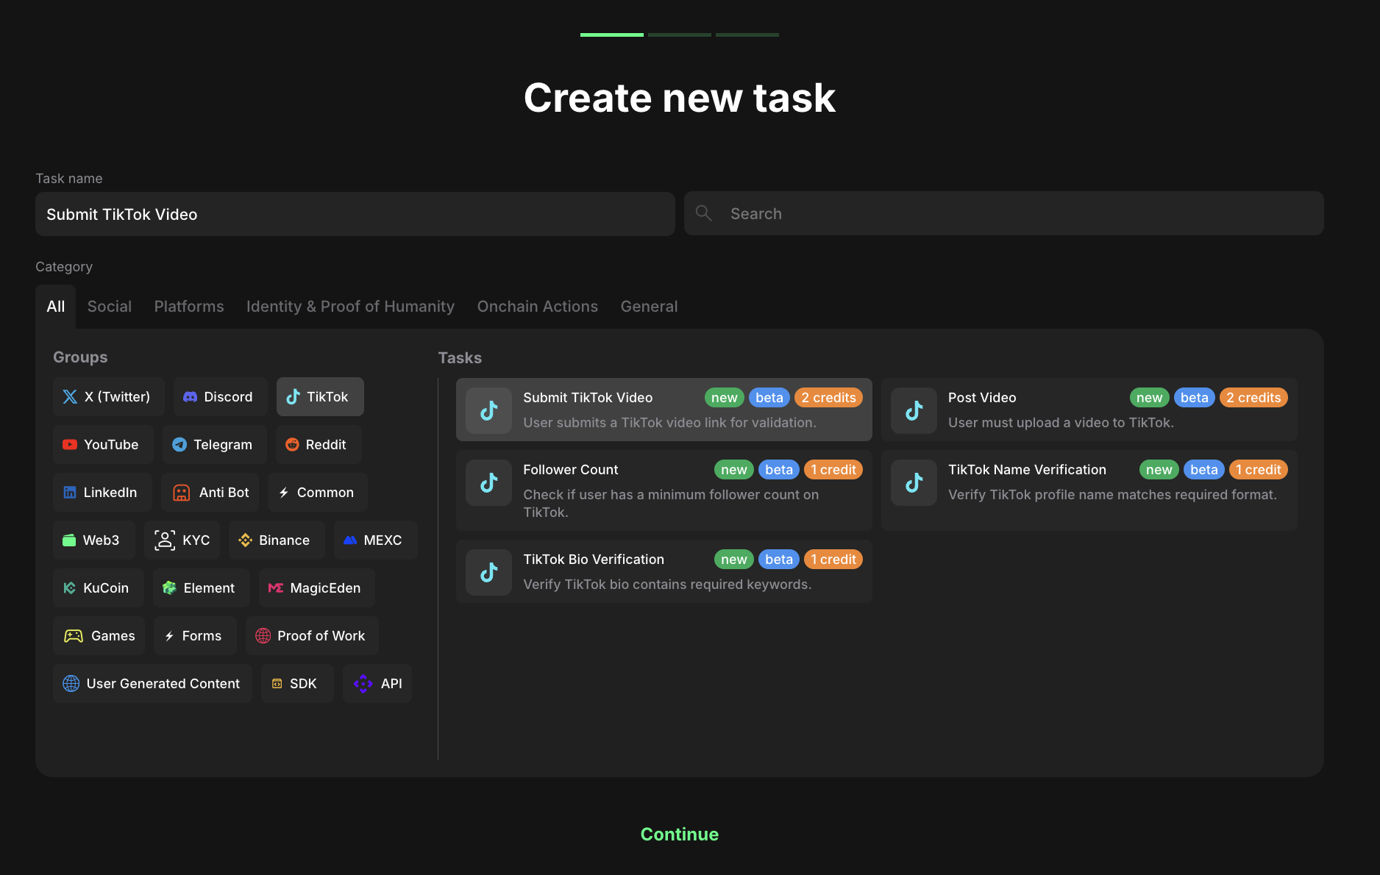This screenshot has height=875, width=1380.
Task: Select the Telegram group icon
Action: coord(179,445)
